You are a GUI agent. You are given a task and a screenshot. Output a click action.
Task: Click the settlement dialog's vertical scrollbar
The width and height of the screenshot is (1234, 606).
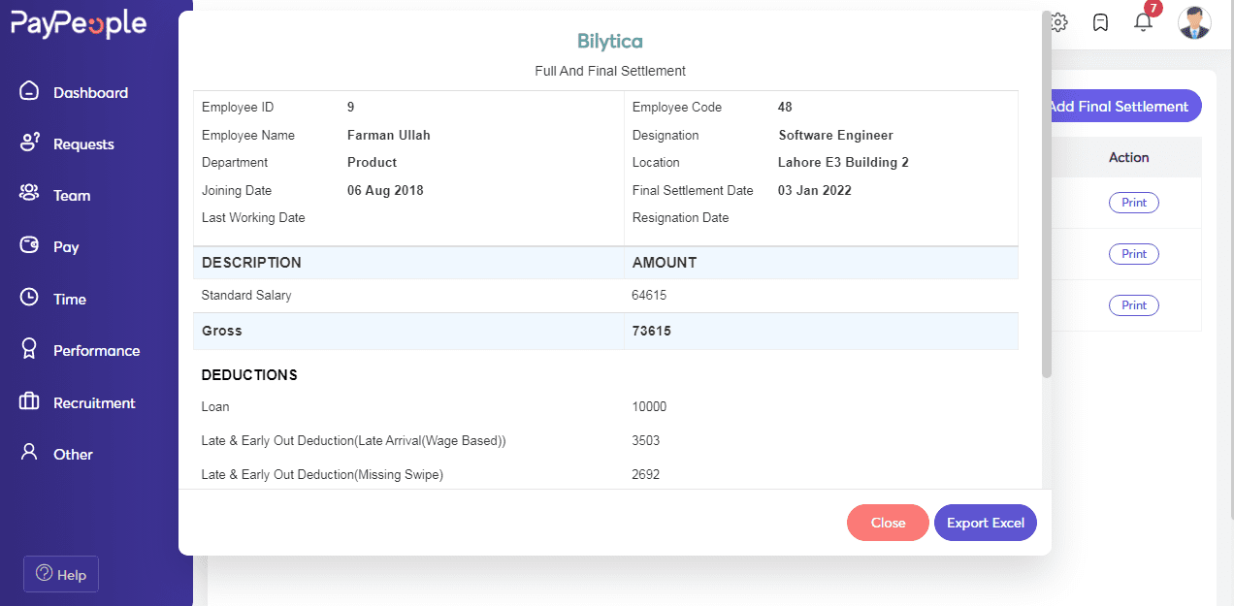tap(1047, 194)
